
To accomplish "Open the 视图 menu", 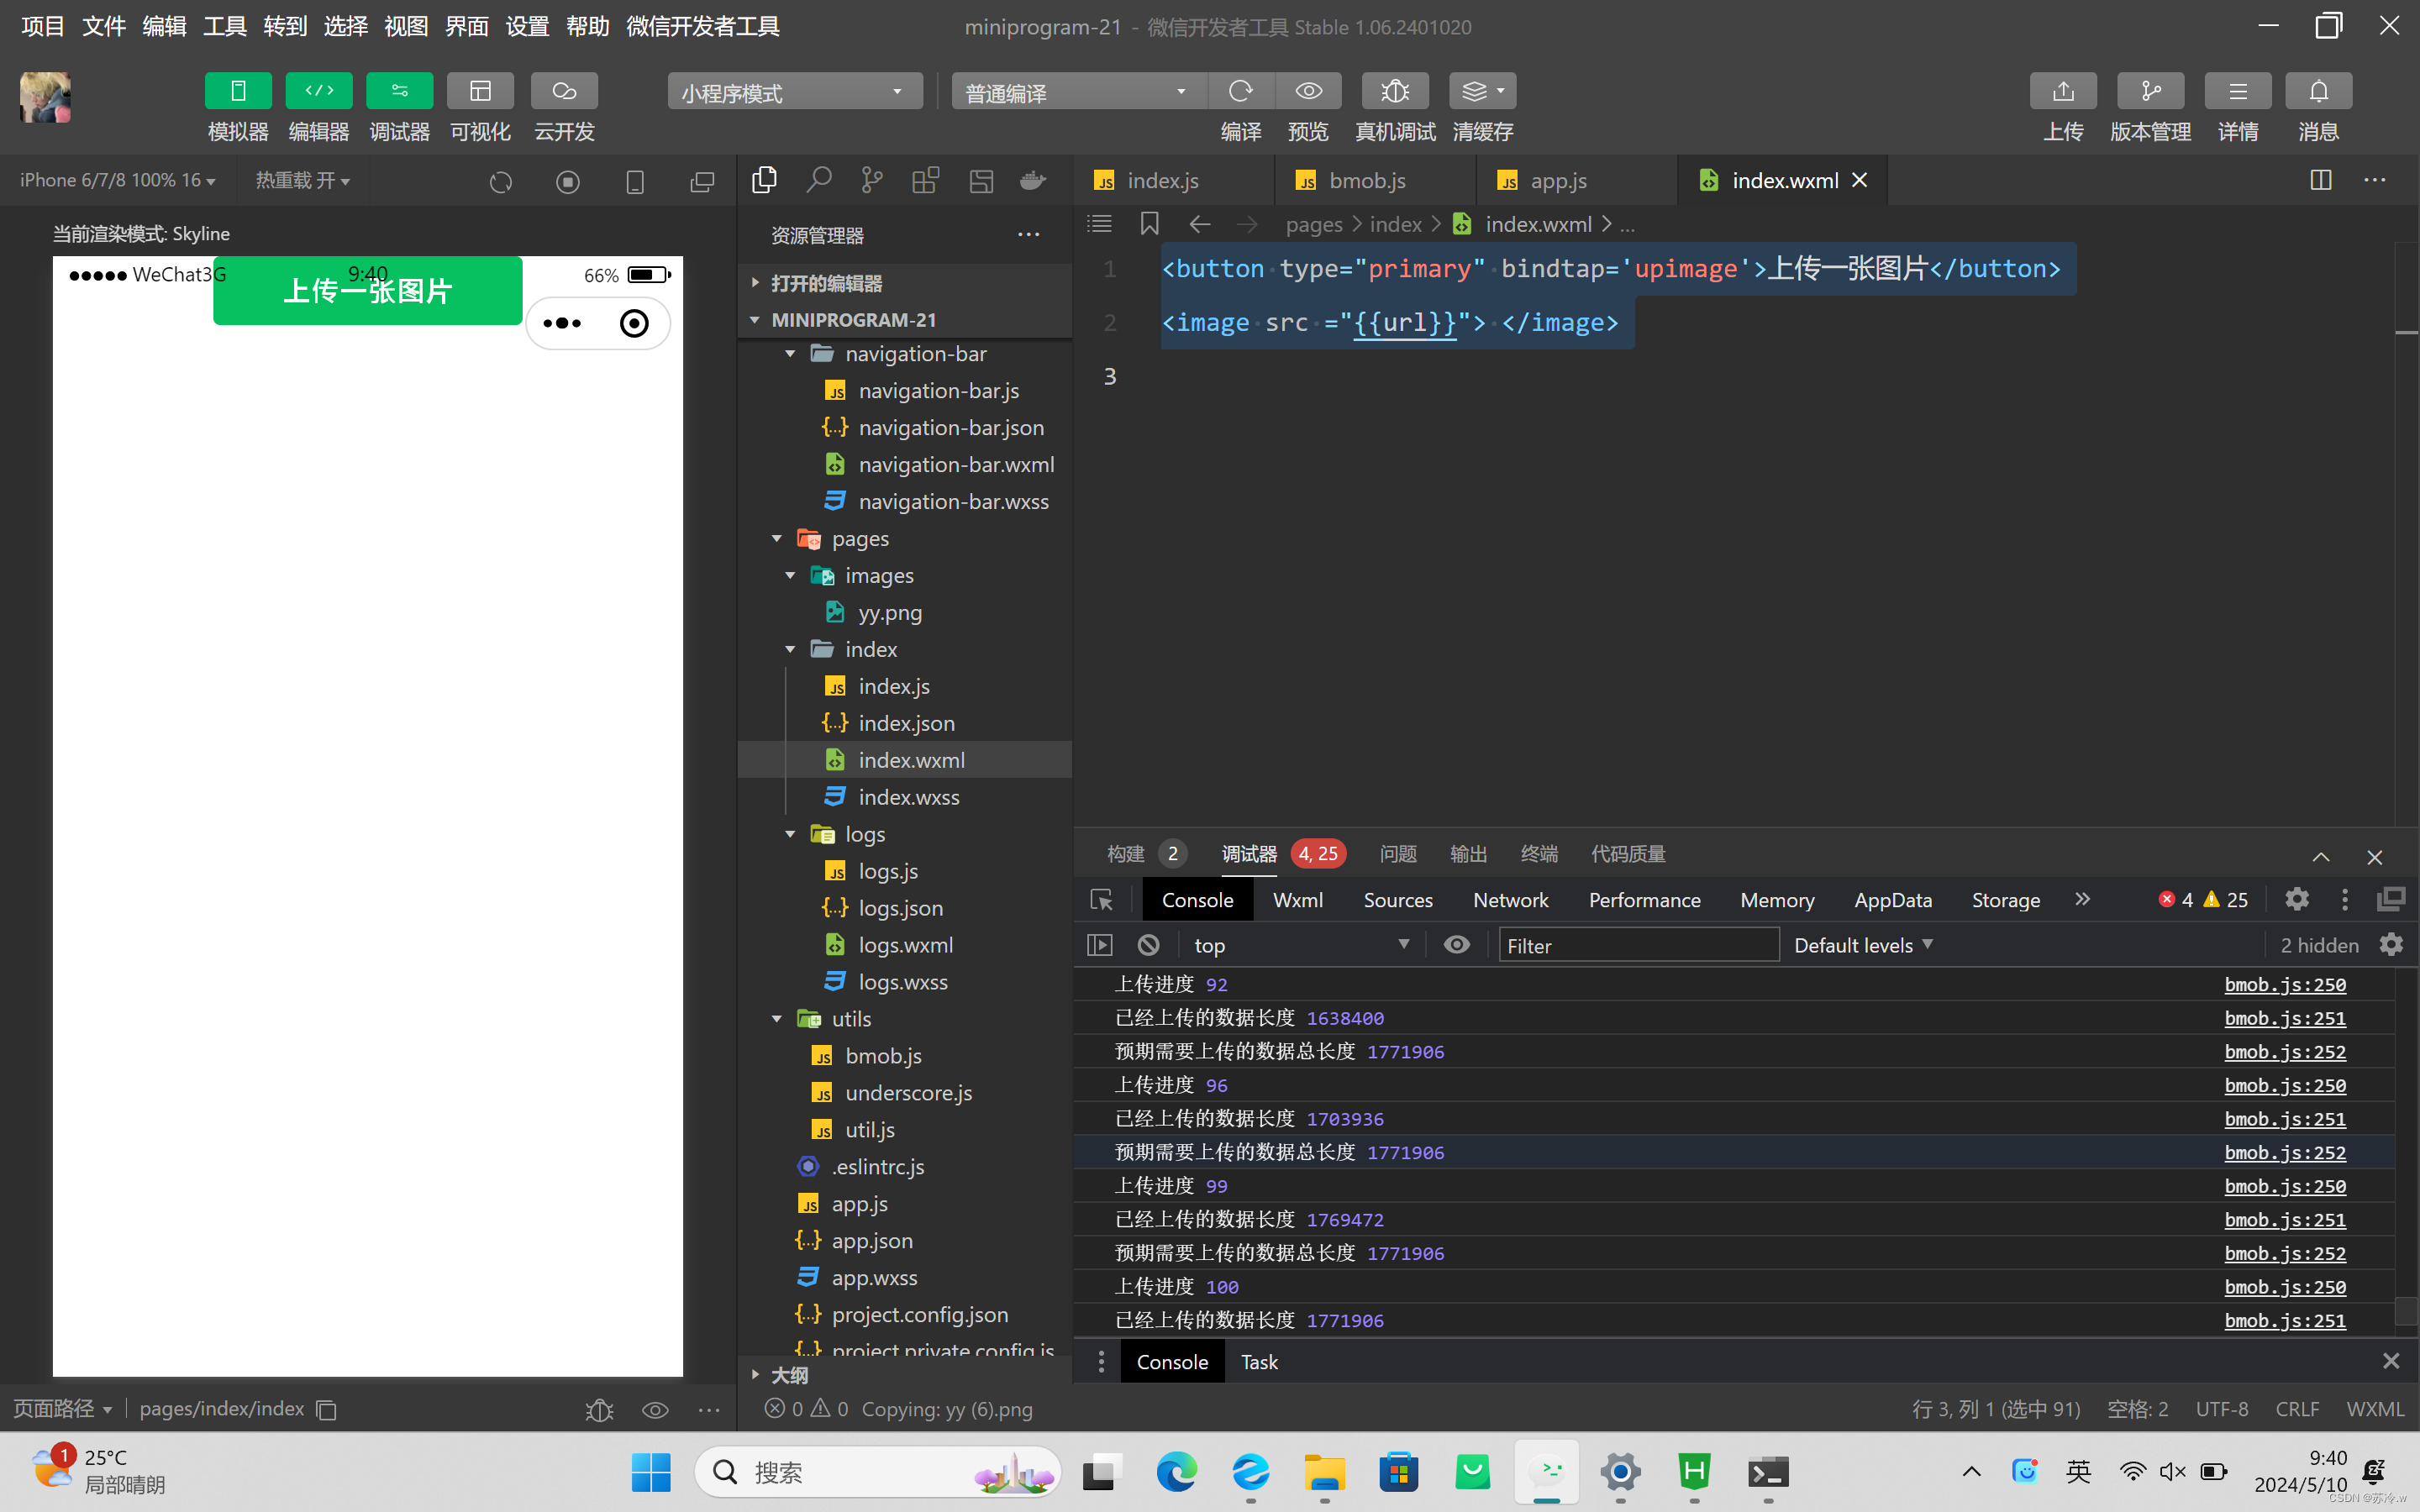I will (x=406, y=26).
